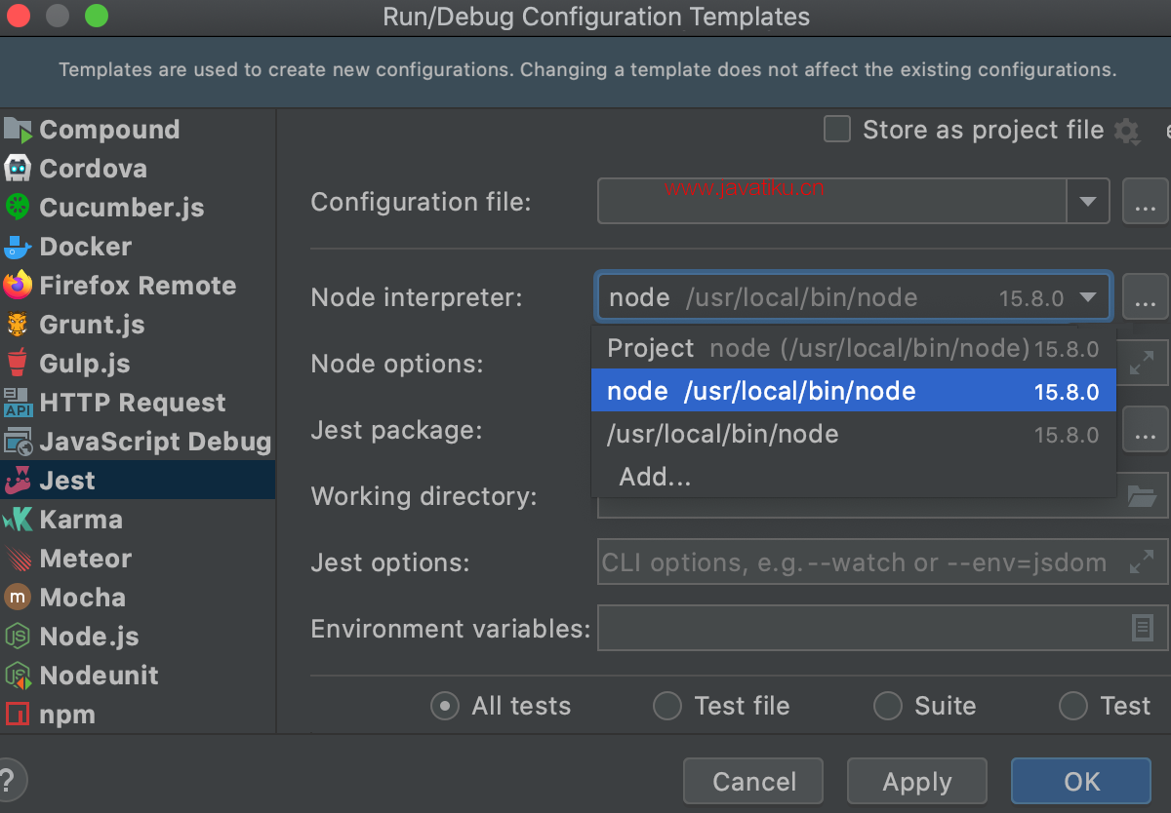Edit environment variables via list icon

[1142, 628]
